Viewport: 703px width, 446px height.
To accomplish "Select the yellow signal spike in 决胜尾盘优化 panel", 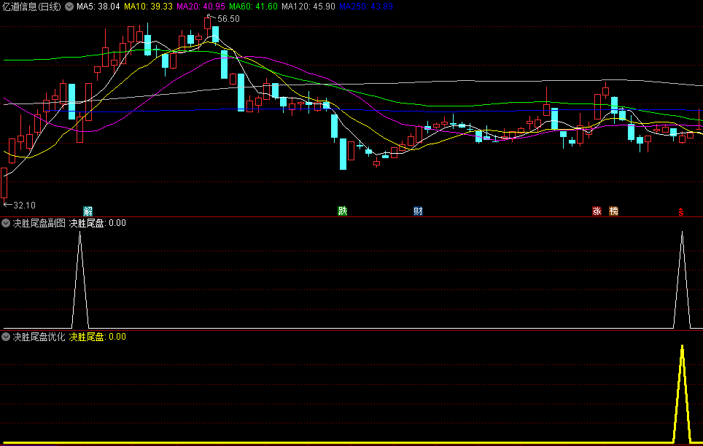I will pyautogui.click(x=683, y=394).
